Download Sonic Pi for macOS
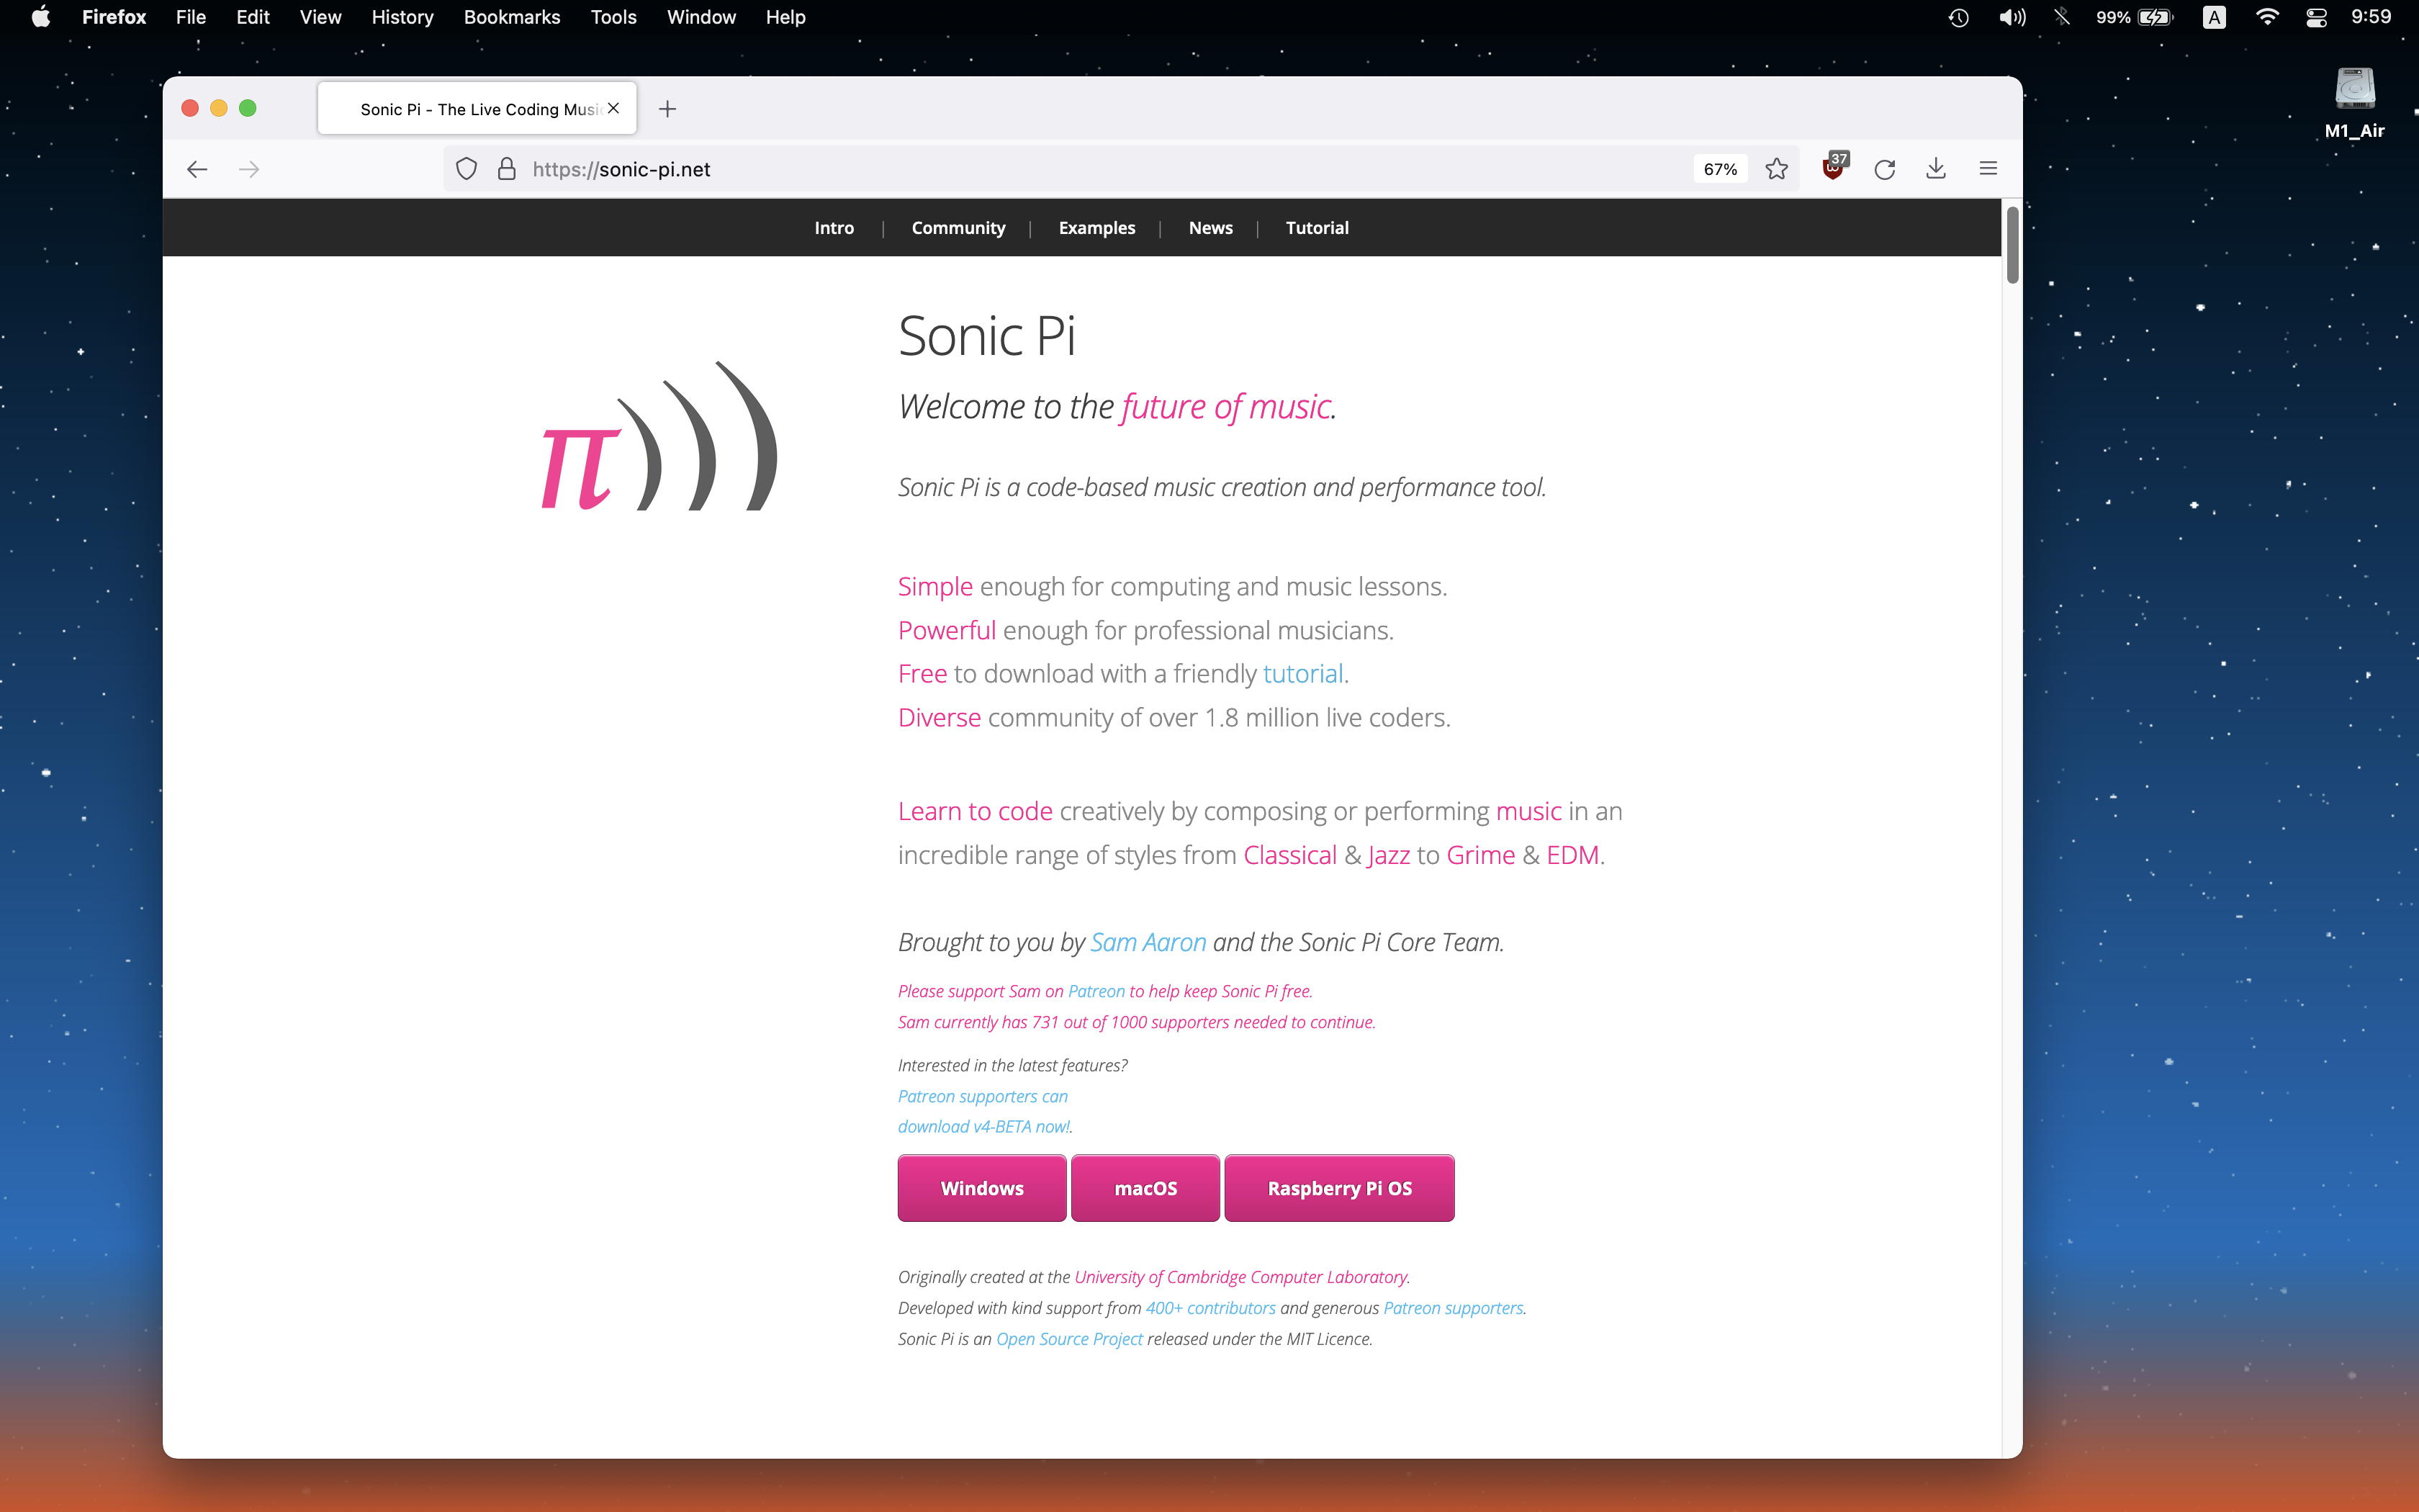This screenshot has width=2419, height=1512. point(1145,1188)
